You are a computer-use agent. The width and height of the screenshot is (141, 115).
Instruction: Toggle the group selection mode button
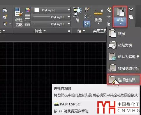click(87, 24)
